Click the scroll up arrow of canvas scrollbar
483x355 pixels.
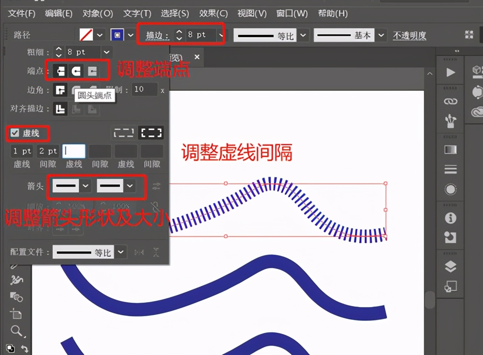pyautogui.click(x=430, y=74)
